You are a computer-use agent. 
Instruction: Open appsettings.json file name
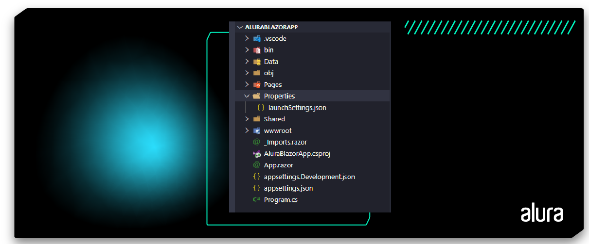(288, 188)
